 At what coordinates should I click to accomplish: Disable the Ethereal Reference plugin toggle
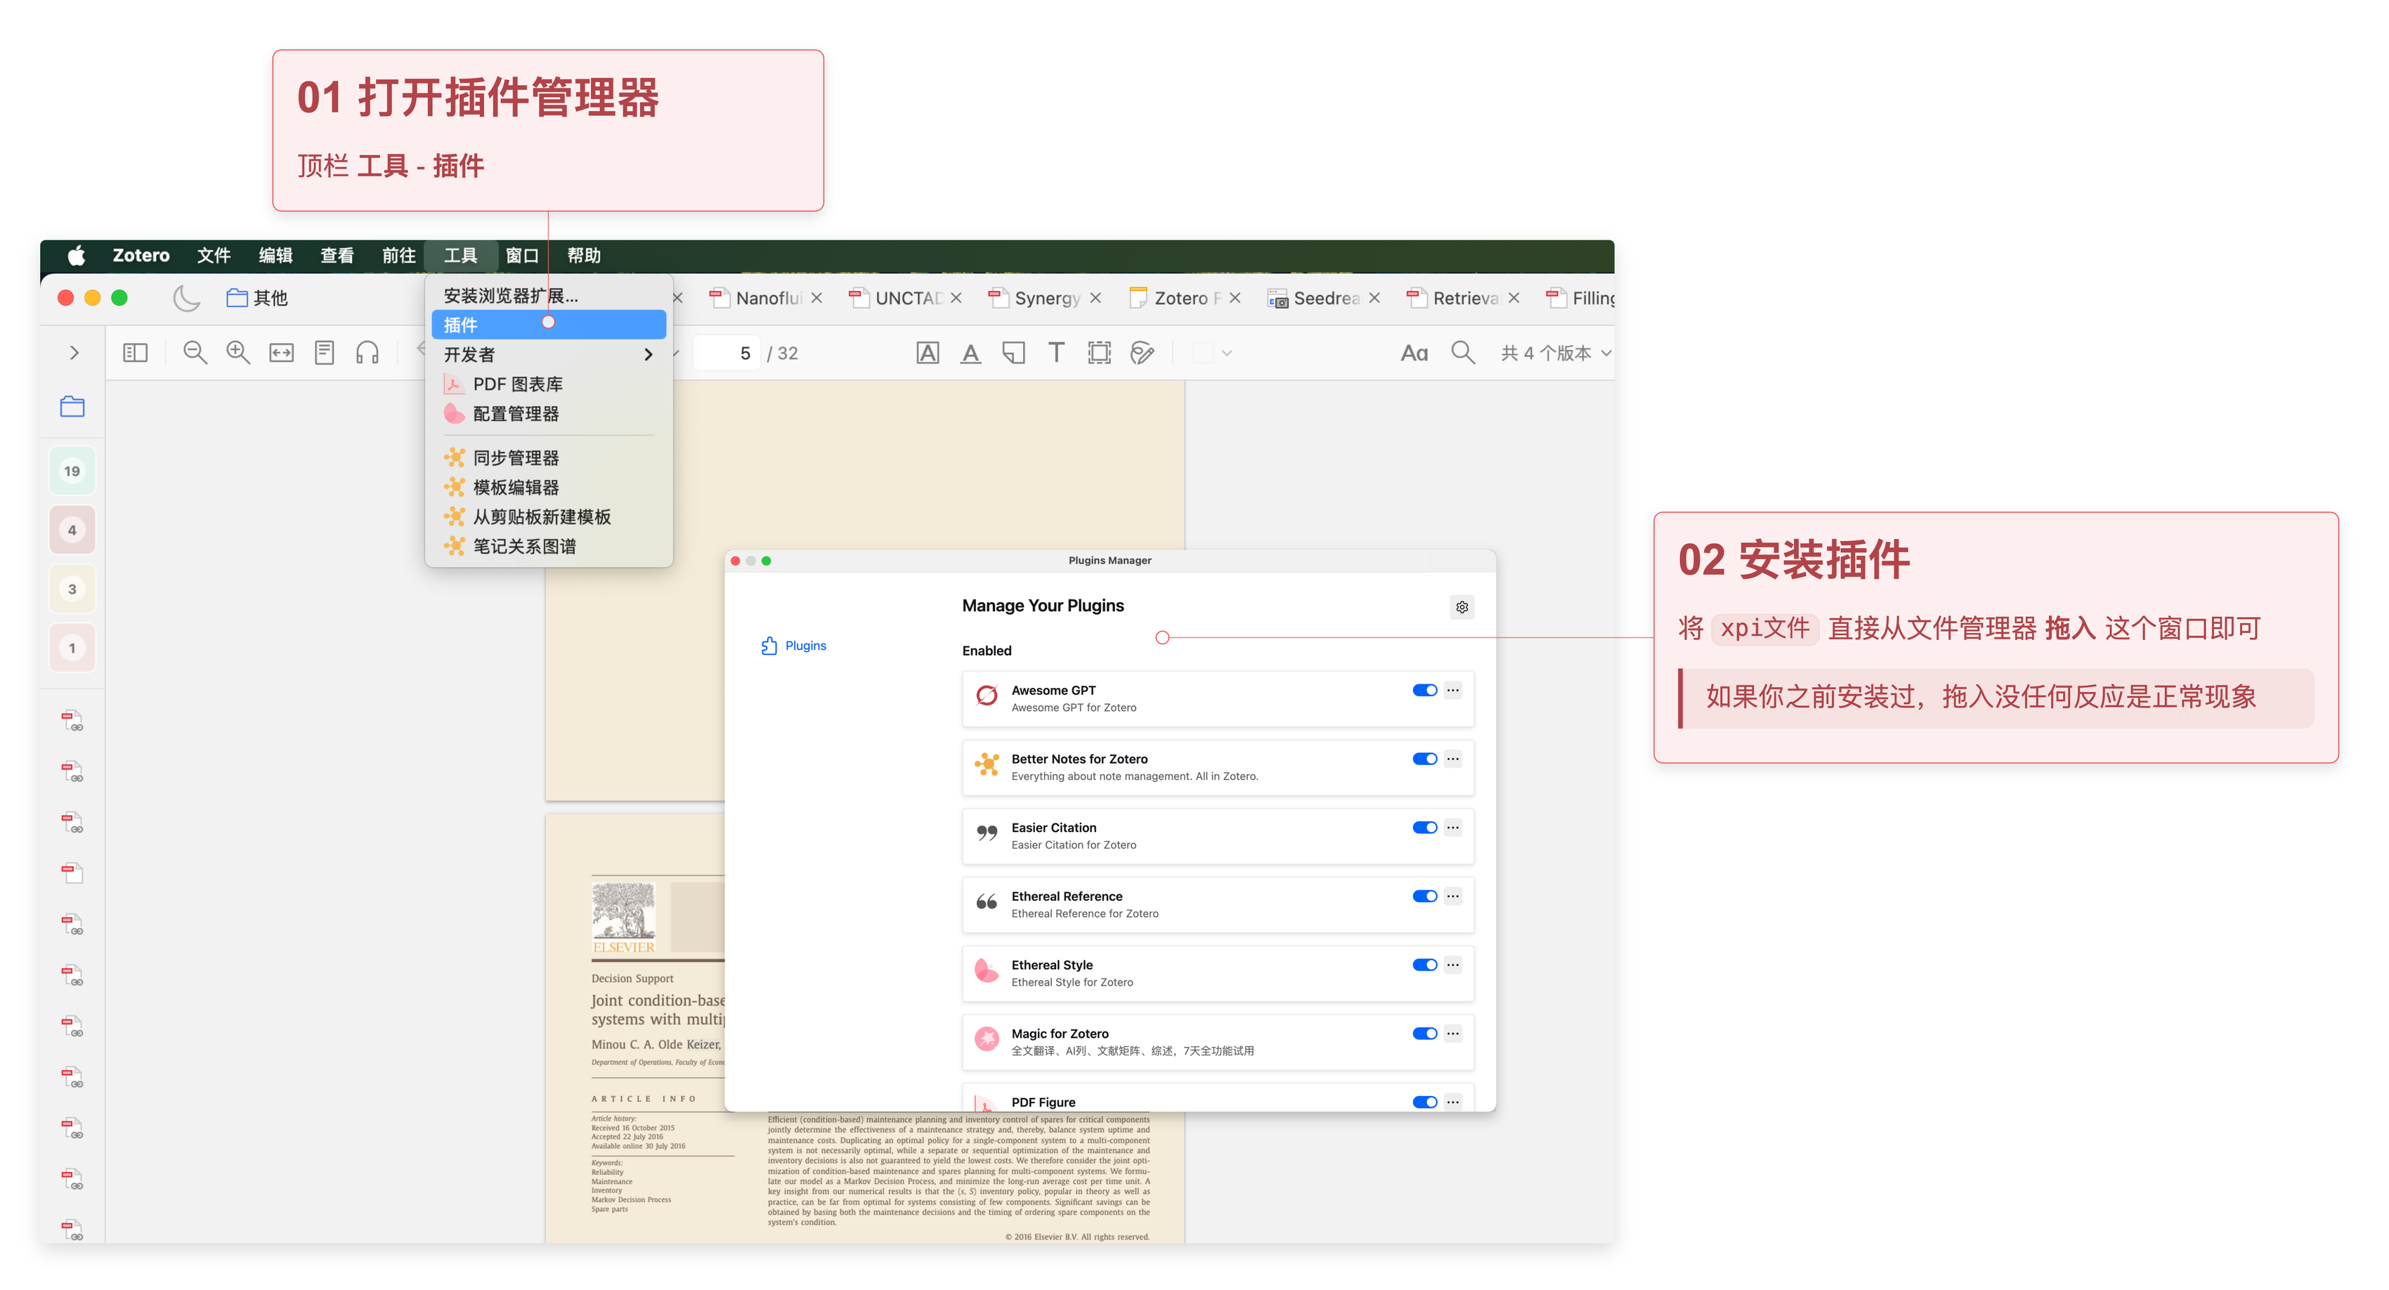coord(1424,896)
